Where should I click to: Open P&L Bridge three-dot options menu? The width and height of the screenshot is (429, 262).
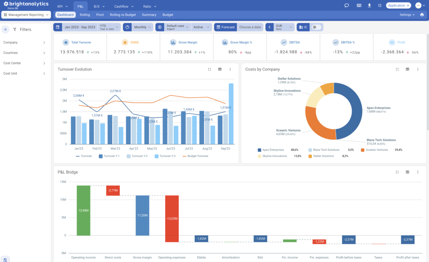418,172
